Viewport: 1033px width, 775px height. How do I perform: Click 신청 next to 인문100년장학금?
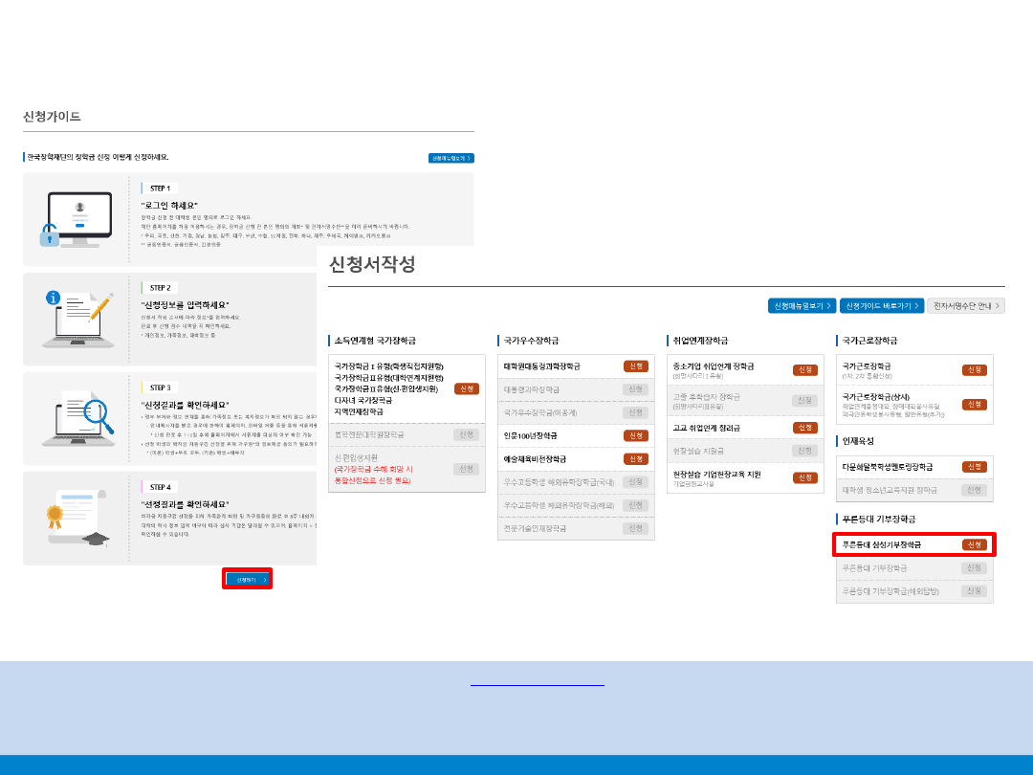[x=635, y=435]
